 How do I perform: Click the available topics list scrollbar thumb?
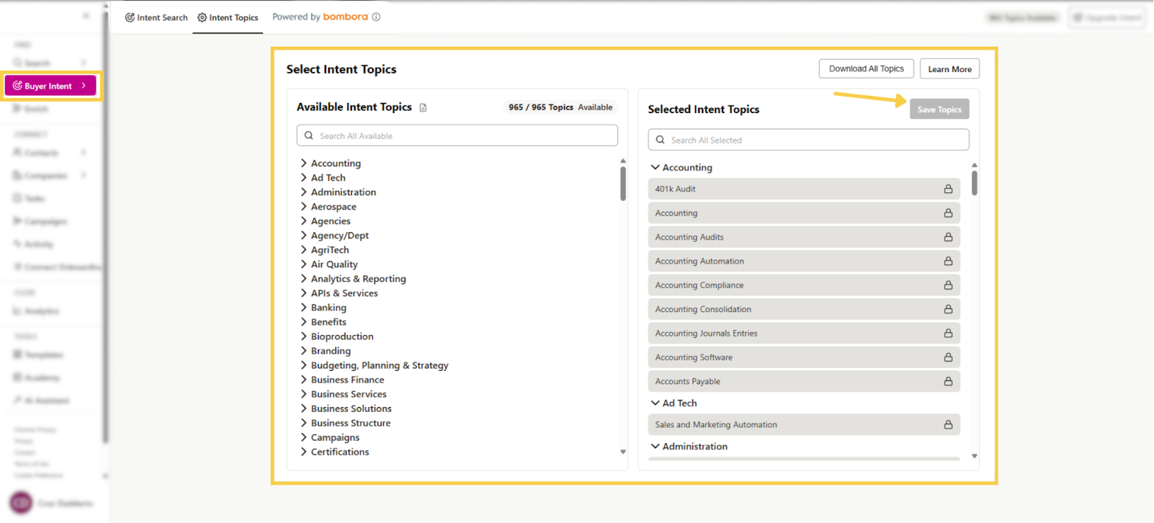[623, 184]
